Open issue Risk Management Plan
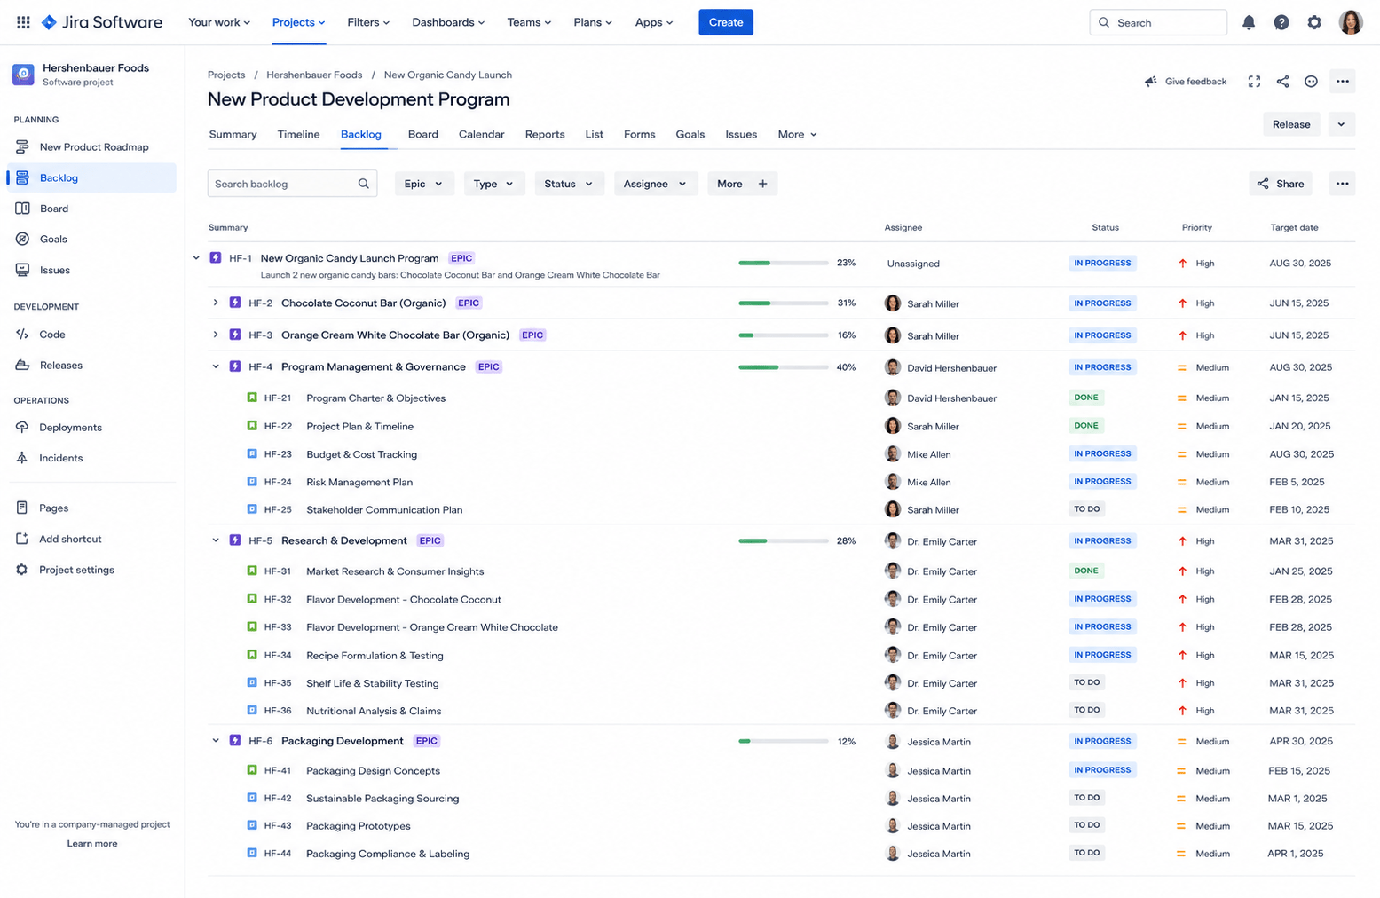Image resolution: width=1380 pixels, height=898 pixels. 359,483
